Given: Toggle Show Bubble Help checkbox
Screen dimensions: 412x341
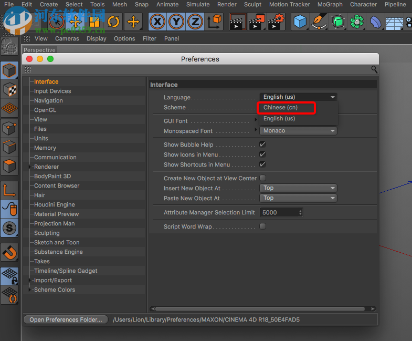Looking at the screenshot, I should [x=262, y=144].
